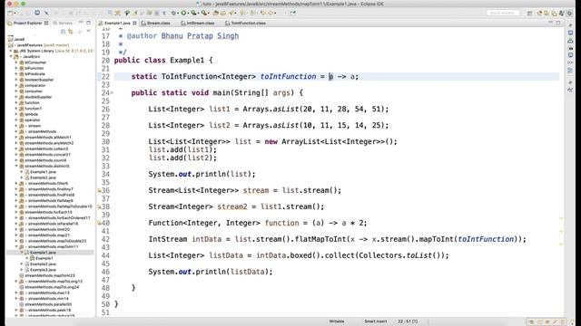Select the Example1 class node
581x326 pixels.
[x=44, y=258]
